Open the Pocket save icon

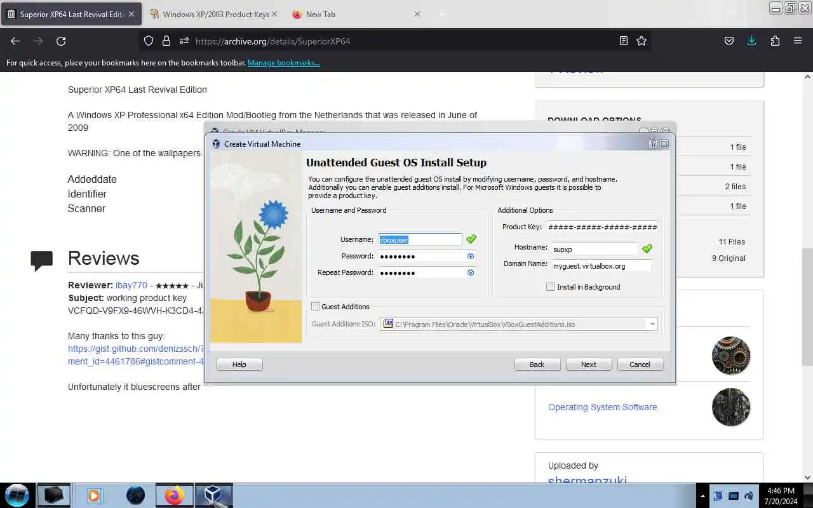click(x=729, y=41)
